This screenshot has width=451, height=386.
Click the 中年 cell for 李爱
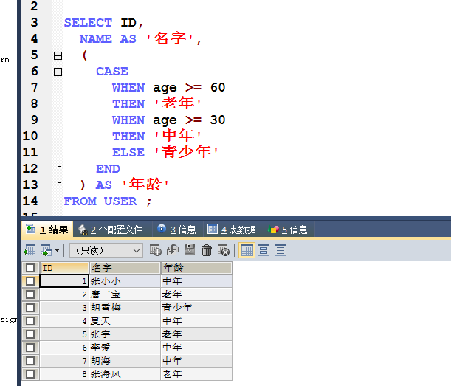point(196,348)
